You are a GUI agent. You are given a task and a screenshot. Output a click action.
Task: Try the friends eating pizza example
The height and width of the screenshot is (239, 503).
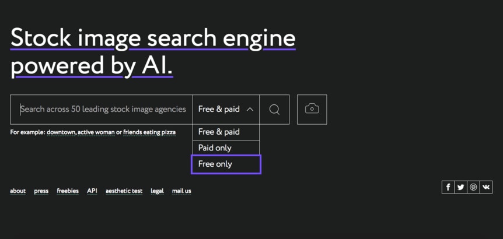pos(149,132)
